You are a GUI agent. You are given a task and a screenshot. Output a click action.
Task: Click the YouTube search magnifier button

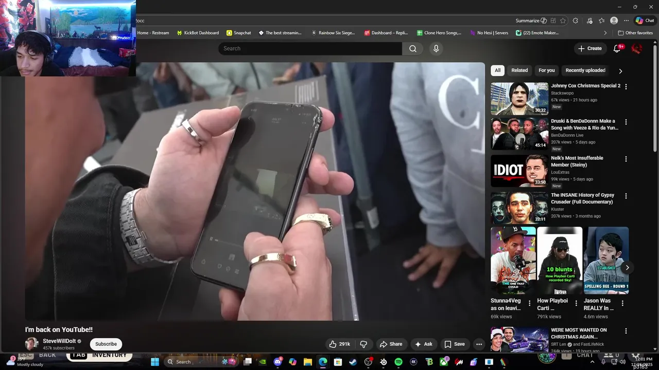(x=413, y=48)
